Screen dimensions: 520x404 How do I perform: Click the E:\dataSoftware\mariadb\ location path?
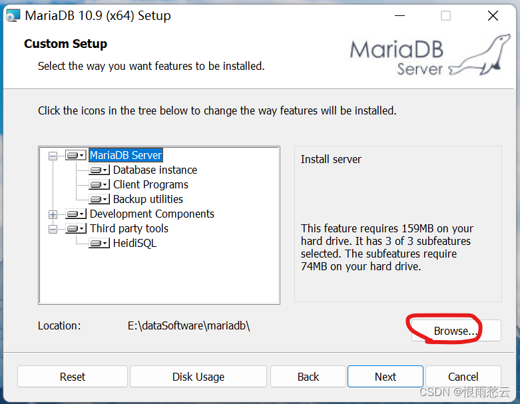pos(188,325)
